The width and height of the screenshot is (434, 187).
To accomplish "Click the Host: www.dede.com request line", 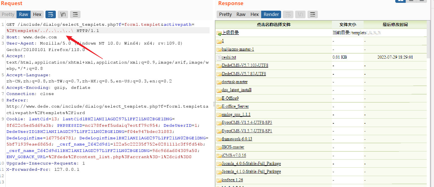I will [x=31, y=37].
